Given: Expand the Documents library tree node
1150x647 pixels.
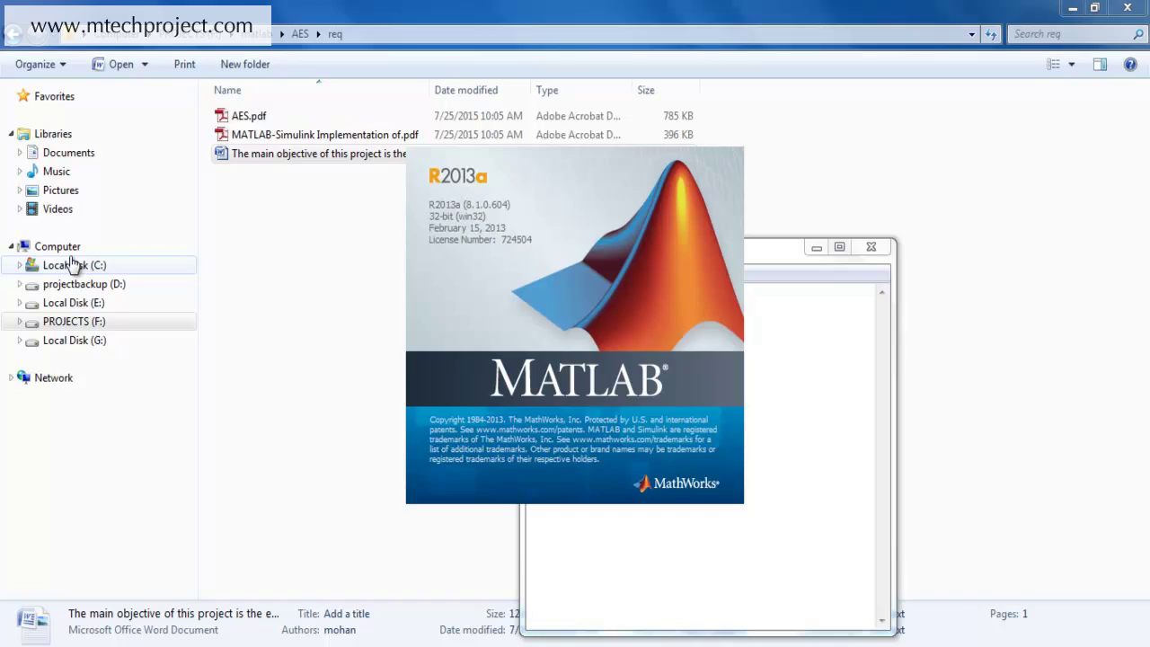Looking at the screenshot, I should coord(20,153).
